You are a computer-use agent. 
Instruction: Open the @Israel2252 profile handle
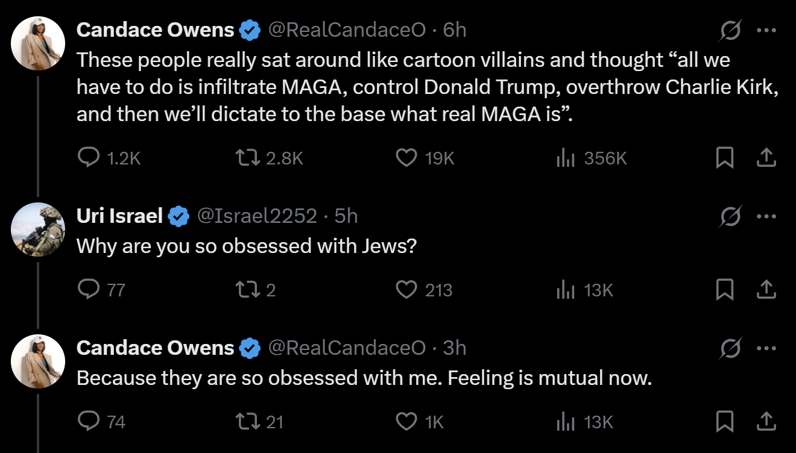[x=257, y=216]
